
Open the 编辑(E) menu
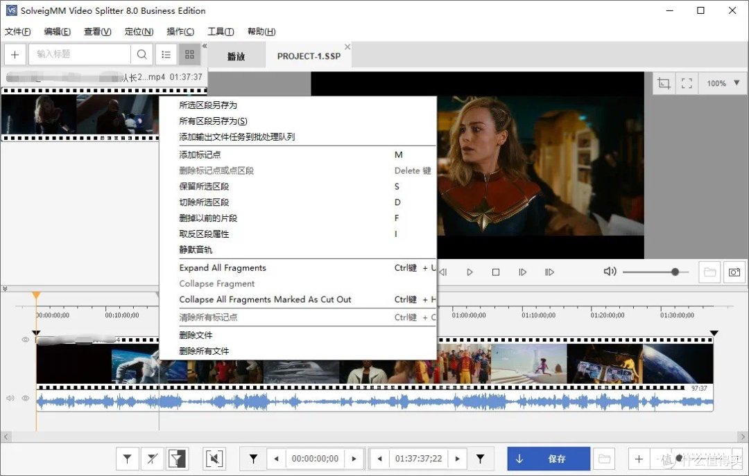click(58, 31)
